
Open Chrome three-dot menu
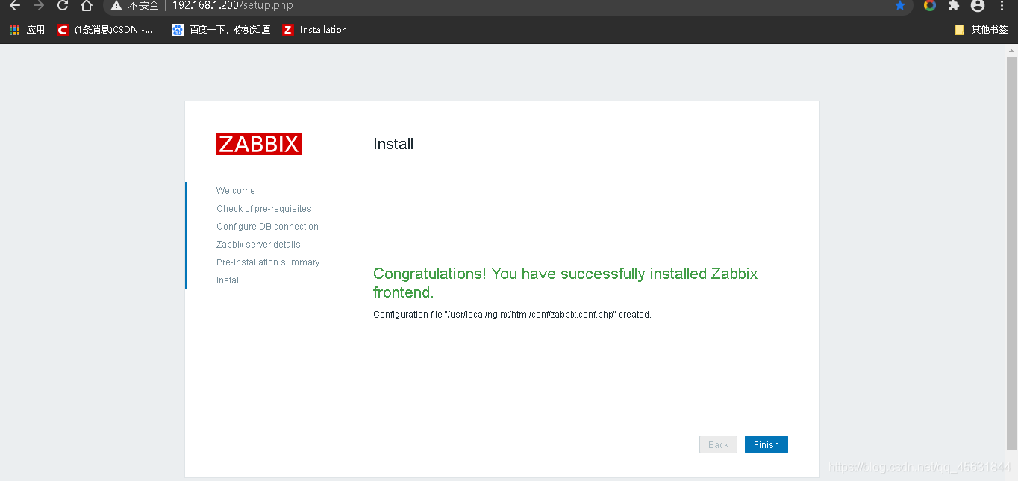tap(1002, 6)
